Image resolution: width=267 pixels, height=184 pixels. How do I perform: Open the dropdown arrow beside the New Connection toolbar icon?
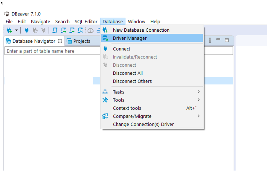click(16, 30)
